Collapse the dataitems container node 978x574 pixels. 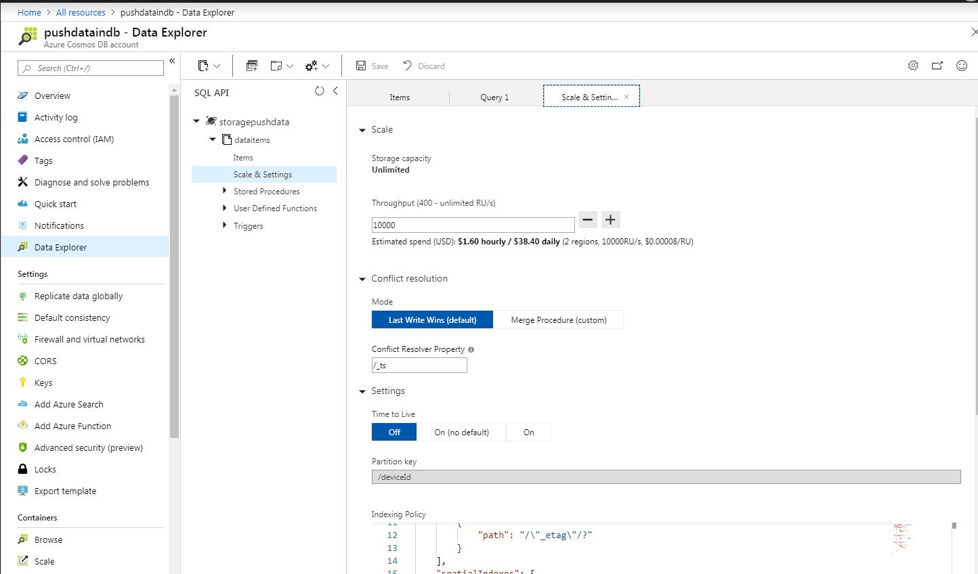click(213, 139)
